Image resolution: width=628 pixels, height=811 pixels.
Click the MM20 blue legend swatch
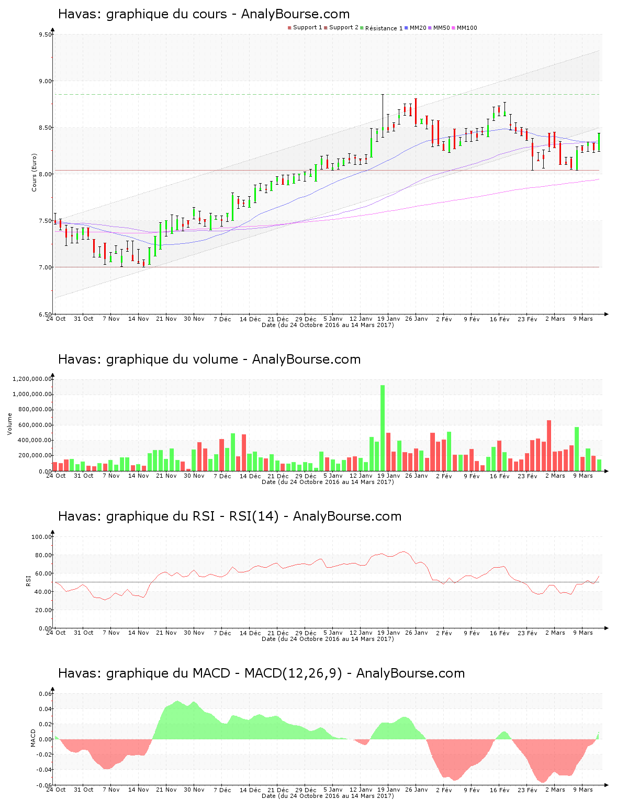tap(406, 28)
